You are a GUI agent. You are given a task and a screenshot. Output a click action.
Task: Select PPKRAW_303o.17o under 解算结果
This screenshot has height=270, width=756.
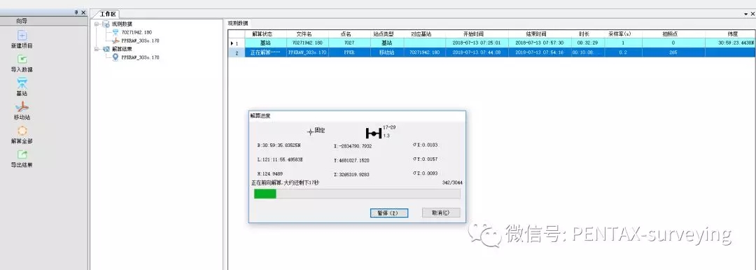[140, 57]
